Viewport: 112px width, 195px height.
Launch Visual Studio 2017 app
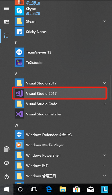(59, 93)
